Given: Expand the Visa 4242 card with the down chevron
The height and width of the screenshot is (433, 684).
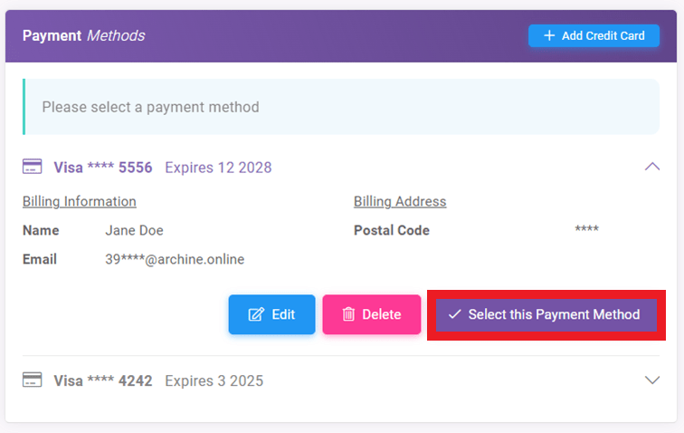Looking at the screenshot, I should tap(651, 380).
